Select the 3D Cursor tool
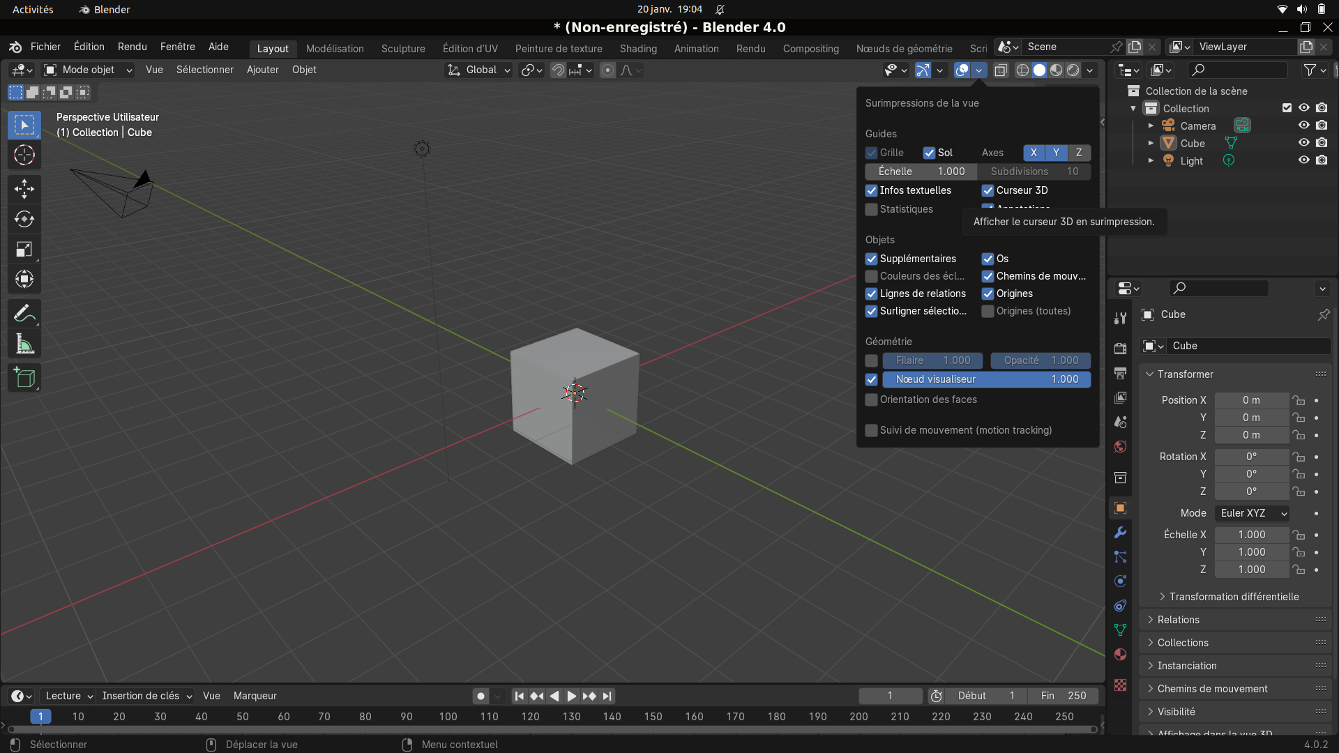The height and width of the screenshot is (753, 1339). (x=24, y=155)
